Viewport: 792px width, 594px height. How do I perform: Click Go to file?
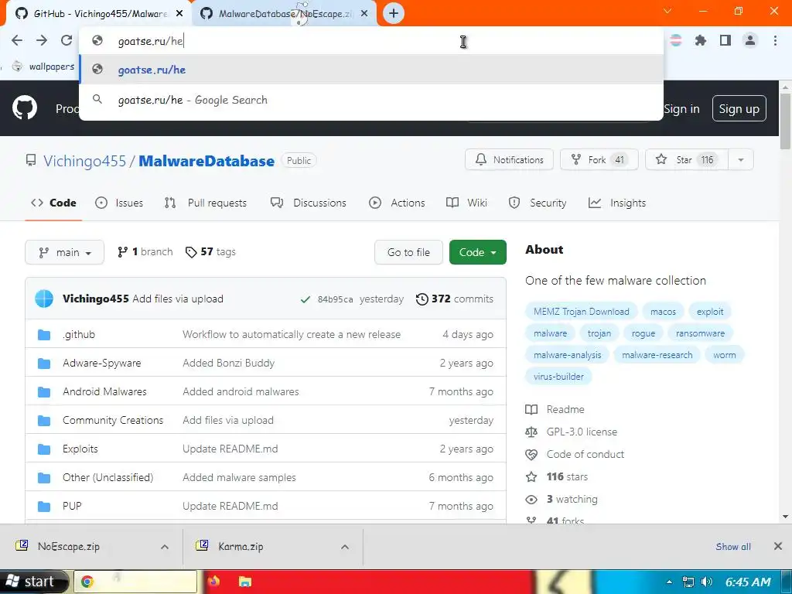tap(408, 252)
